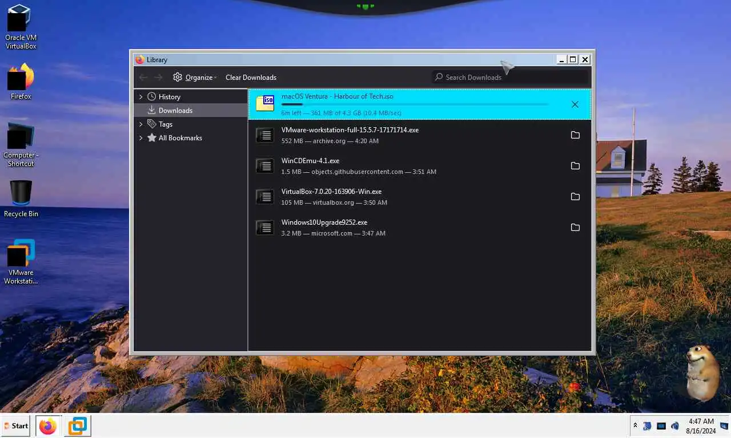Expand the Tags tree node

(x=141, y=124)
